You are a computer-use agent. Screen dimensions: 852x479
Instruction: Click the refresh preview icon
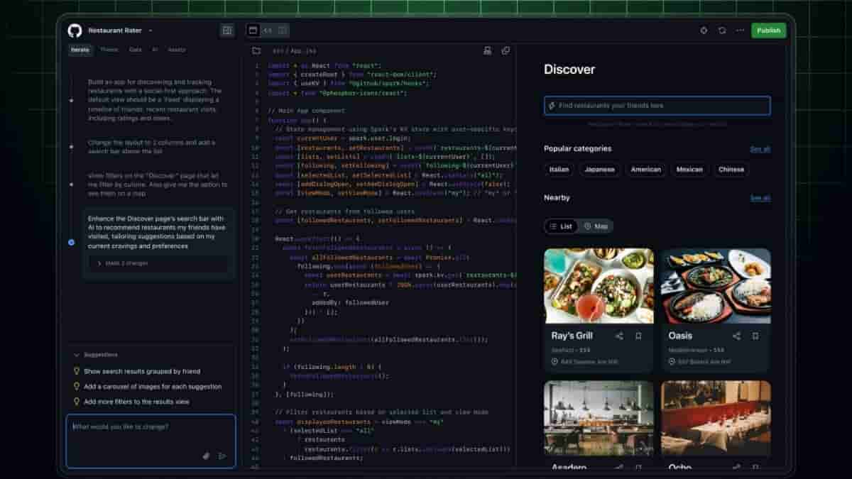722,31
